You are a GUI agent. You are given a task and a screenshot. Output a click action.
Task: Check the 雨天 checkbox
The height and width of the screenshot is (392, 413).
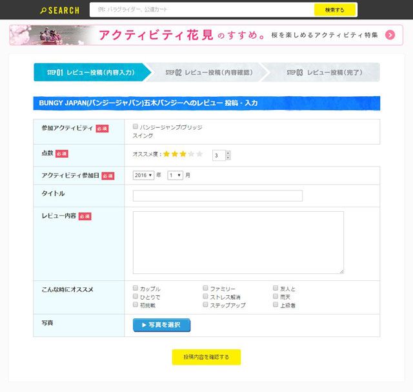coord(276,296)
